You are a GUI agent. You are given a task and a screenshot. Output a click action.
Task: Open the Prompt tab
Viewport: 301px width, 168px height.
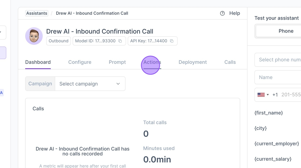coord(117,62)
